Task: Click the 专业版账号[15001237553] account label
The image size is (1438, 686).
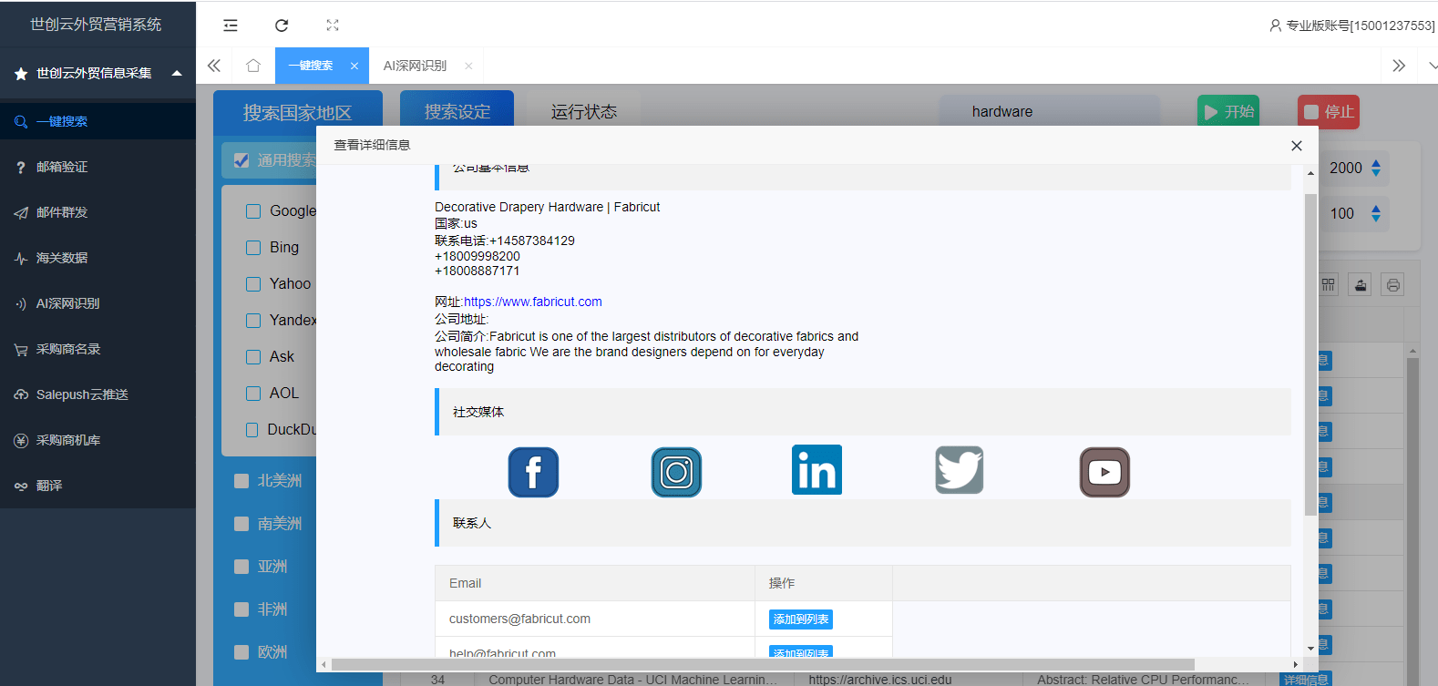Action: (1360, 26)
